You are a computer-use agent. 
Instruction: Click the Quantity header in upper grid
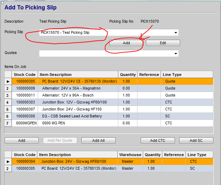(128, 75)
